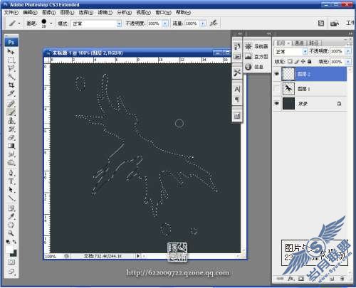The image size is (356, 288).
Task: Enable airbrush in options bar
Action: (x=214, y=23)
